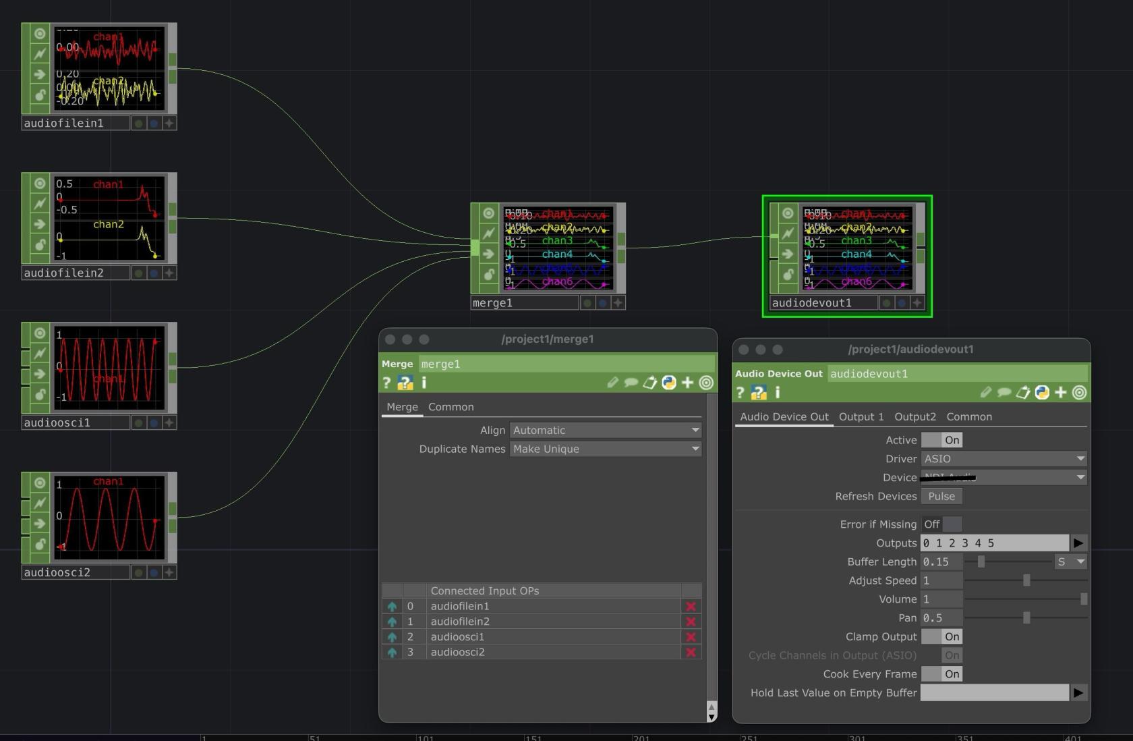Toggle display flag dot on audiofilein1 node
The image size is (1133, 741).
click(x=138, y=123)
